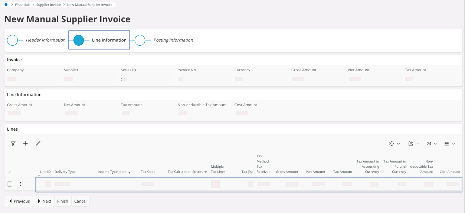Open the export icon menu
This screenshot has height=213, width=465.
(413, 144)
